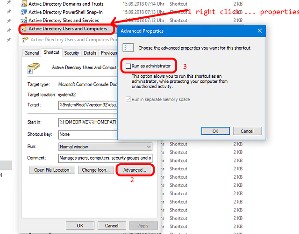299x234 pixels.
Task: Select Active Directory Domains and Trusts file name
Action: [66, 4]
